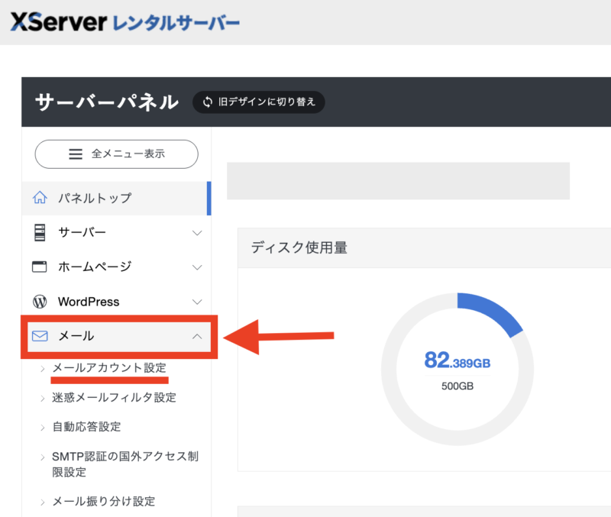This screenshot has height=517, width=611.
Task: Collapse the メール menu chevron
Action: tap(197, 336)
